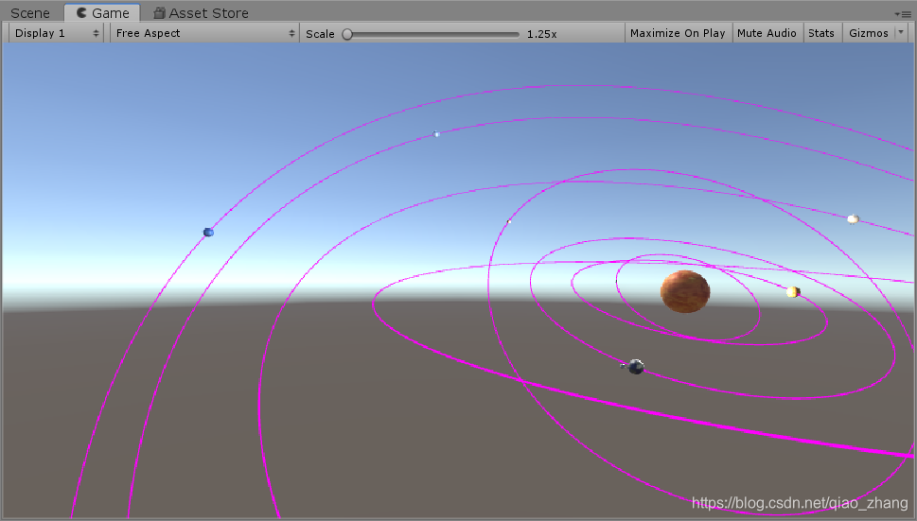Open the panel options menu icon
Screen dimensions: 917x521
pyautogui.click(x=903, y=14)
